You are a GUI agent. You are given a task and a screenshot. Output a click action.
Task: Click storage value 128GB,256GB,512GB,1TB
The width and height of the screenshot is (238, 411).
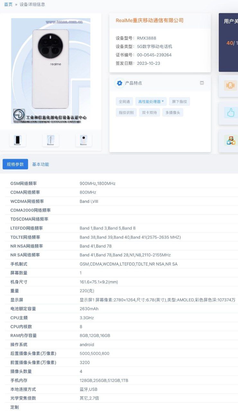pyautogui.click(x=104, y=380)
